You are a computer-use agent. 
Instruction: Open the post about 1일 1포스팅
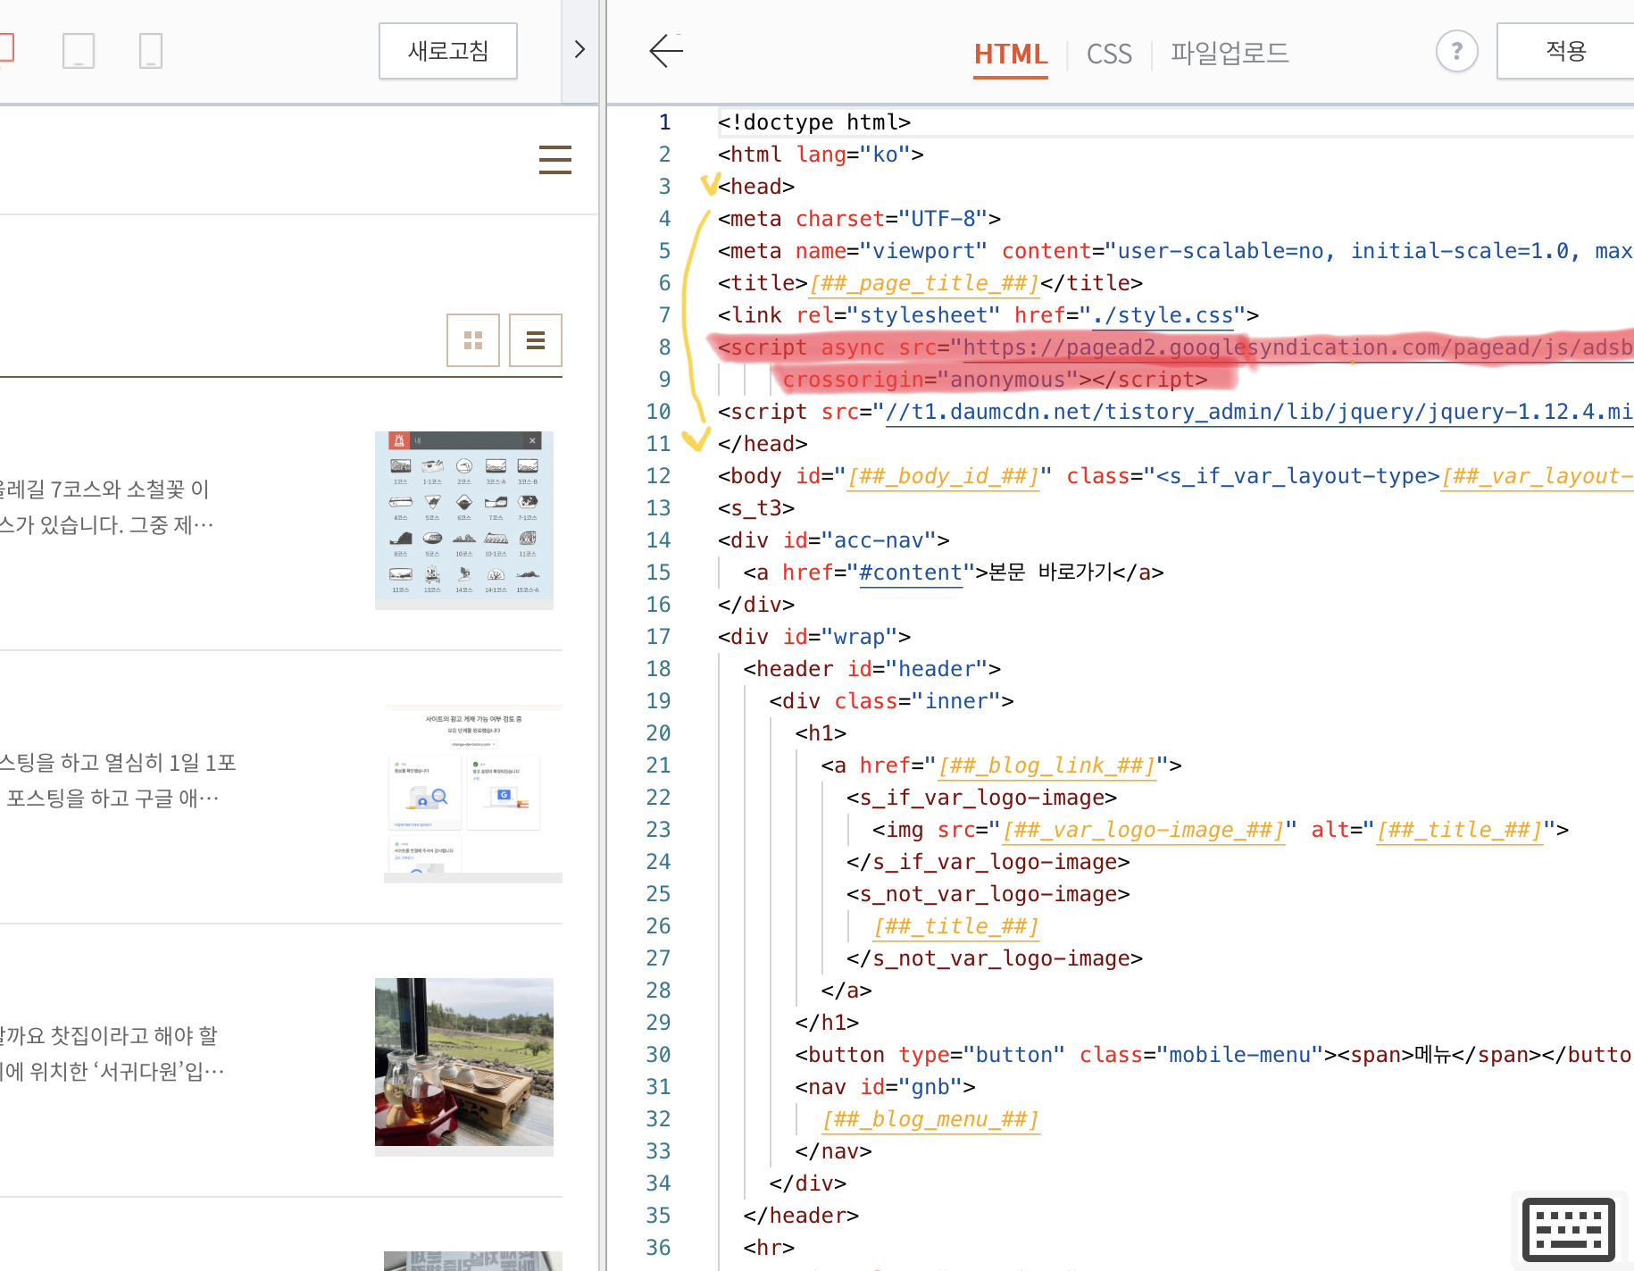pos(118,780)
